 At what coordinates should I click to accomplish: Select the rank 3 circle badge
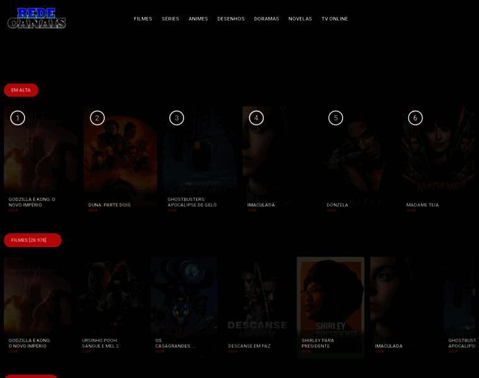176,118
